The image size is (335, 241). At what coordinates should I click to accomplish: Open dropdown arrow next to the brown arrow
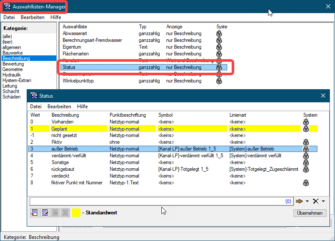pyautogui.click(x=307, y=202)
